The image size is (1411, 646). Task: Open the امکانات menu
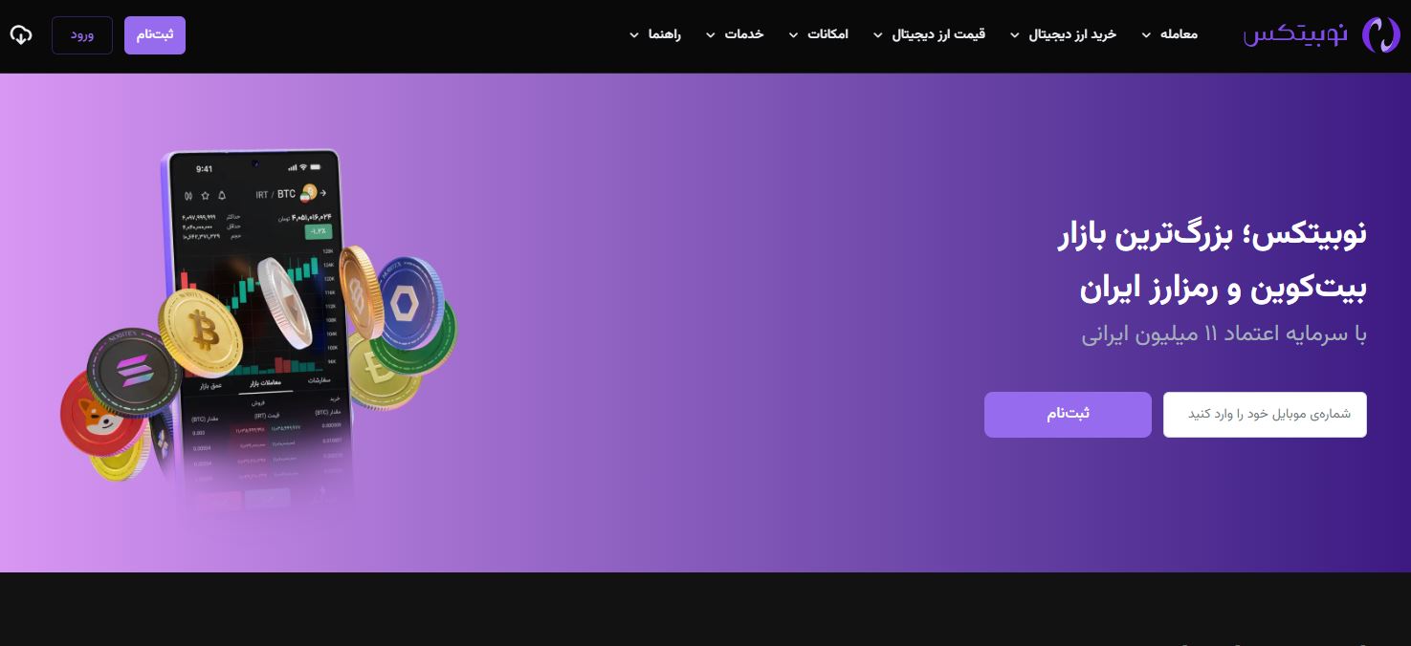827,34
